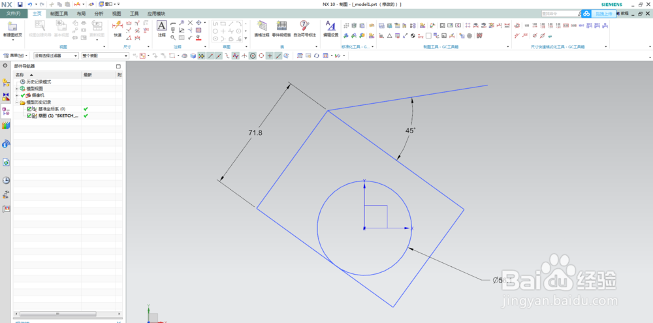653x323 pixels.
Task: Save the file using the floppy disk icon
Action: (20, 4)
